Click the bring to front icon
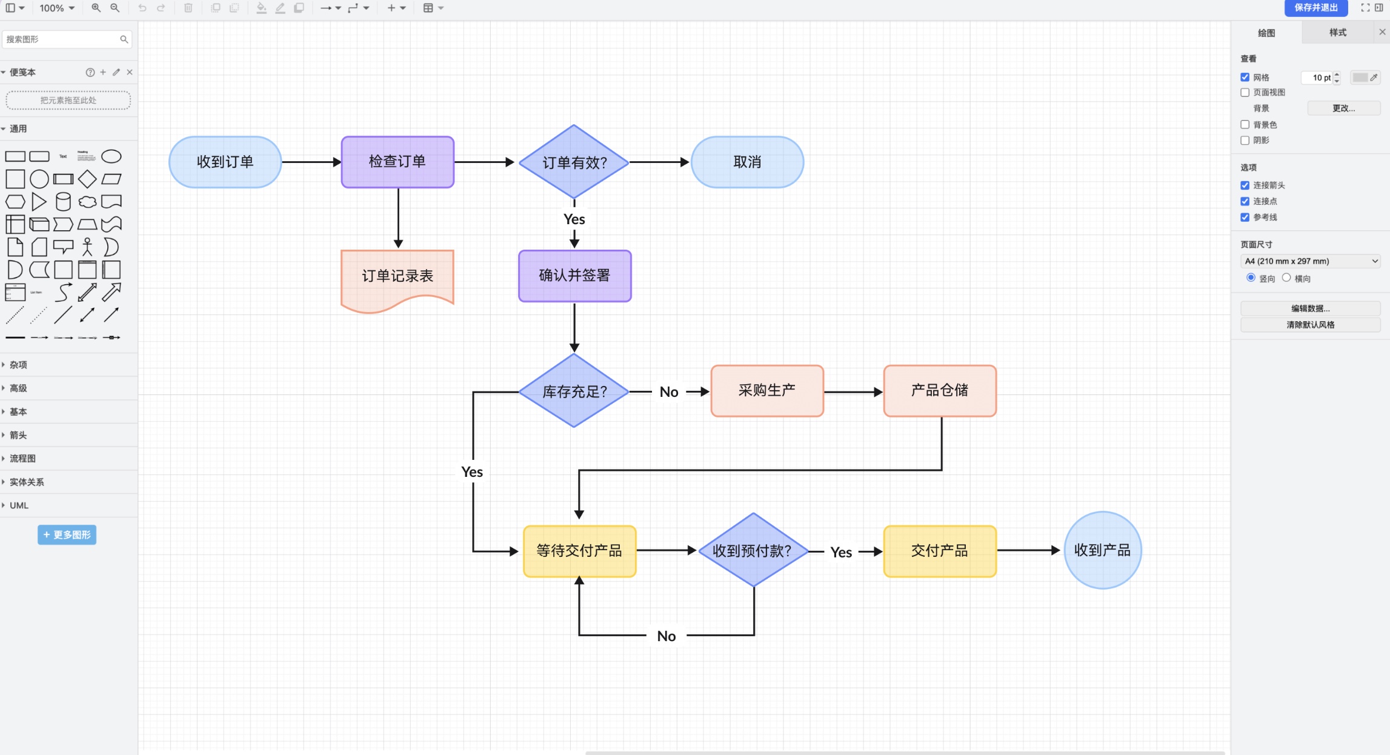 [215, 8]
